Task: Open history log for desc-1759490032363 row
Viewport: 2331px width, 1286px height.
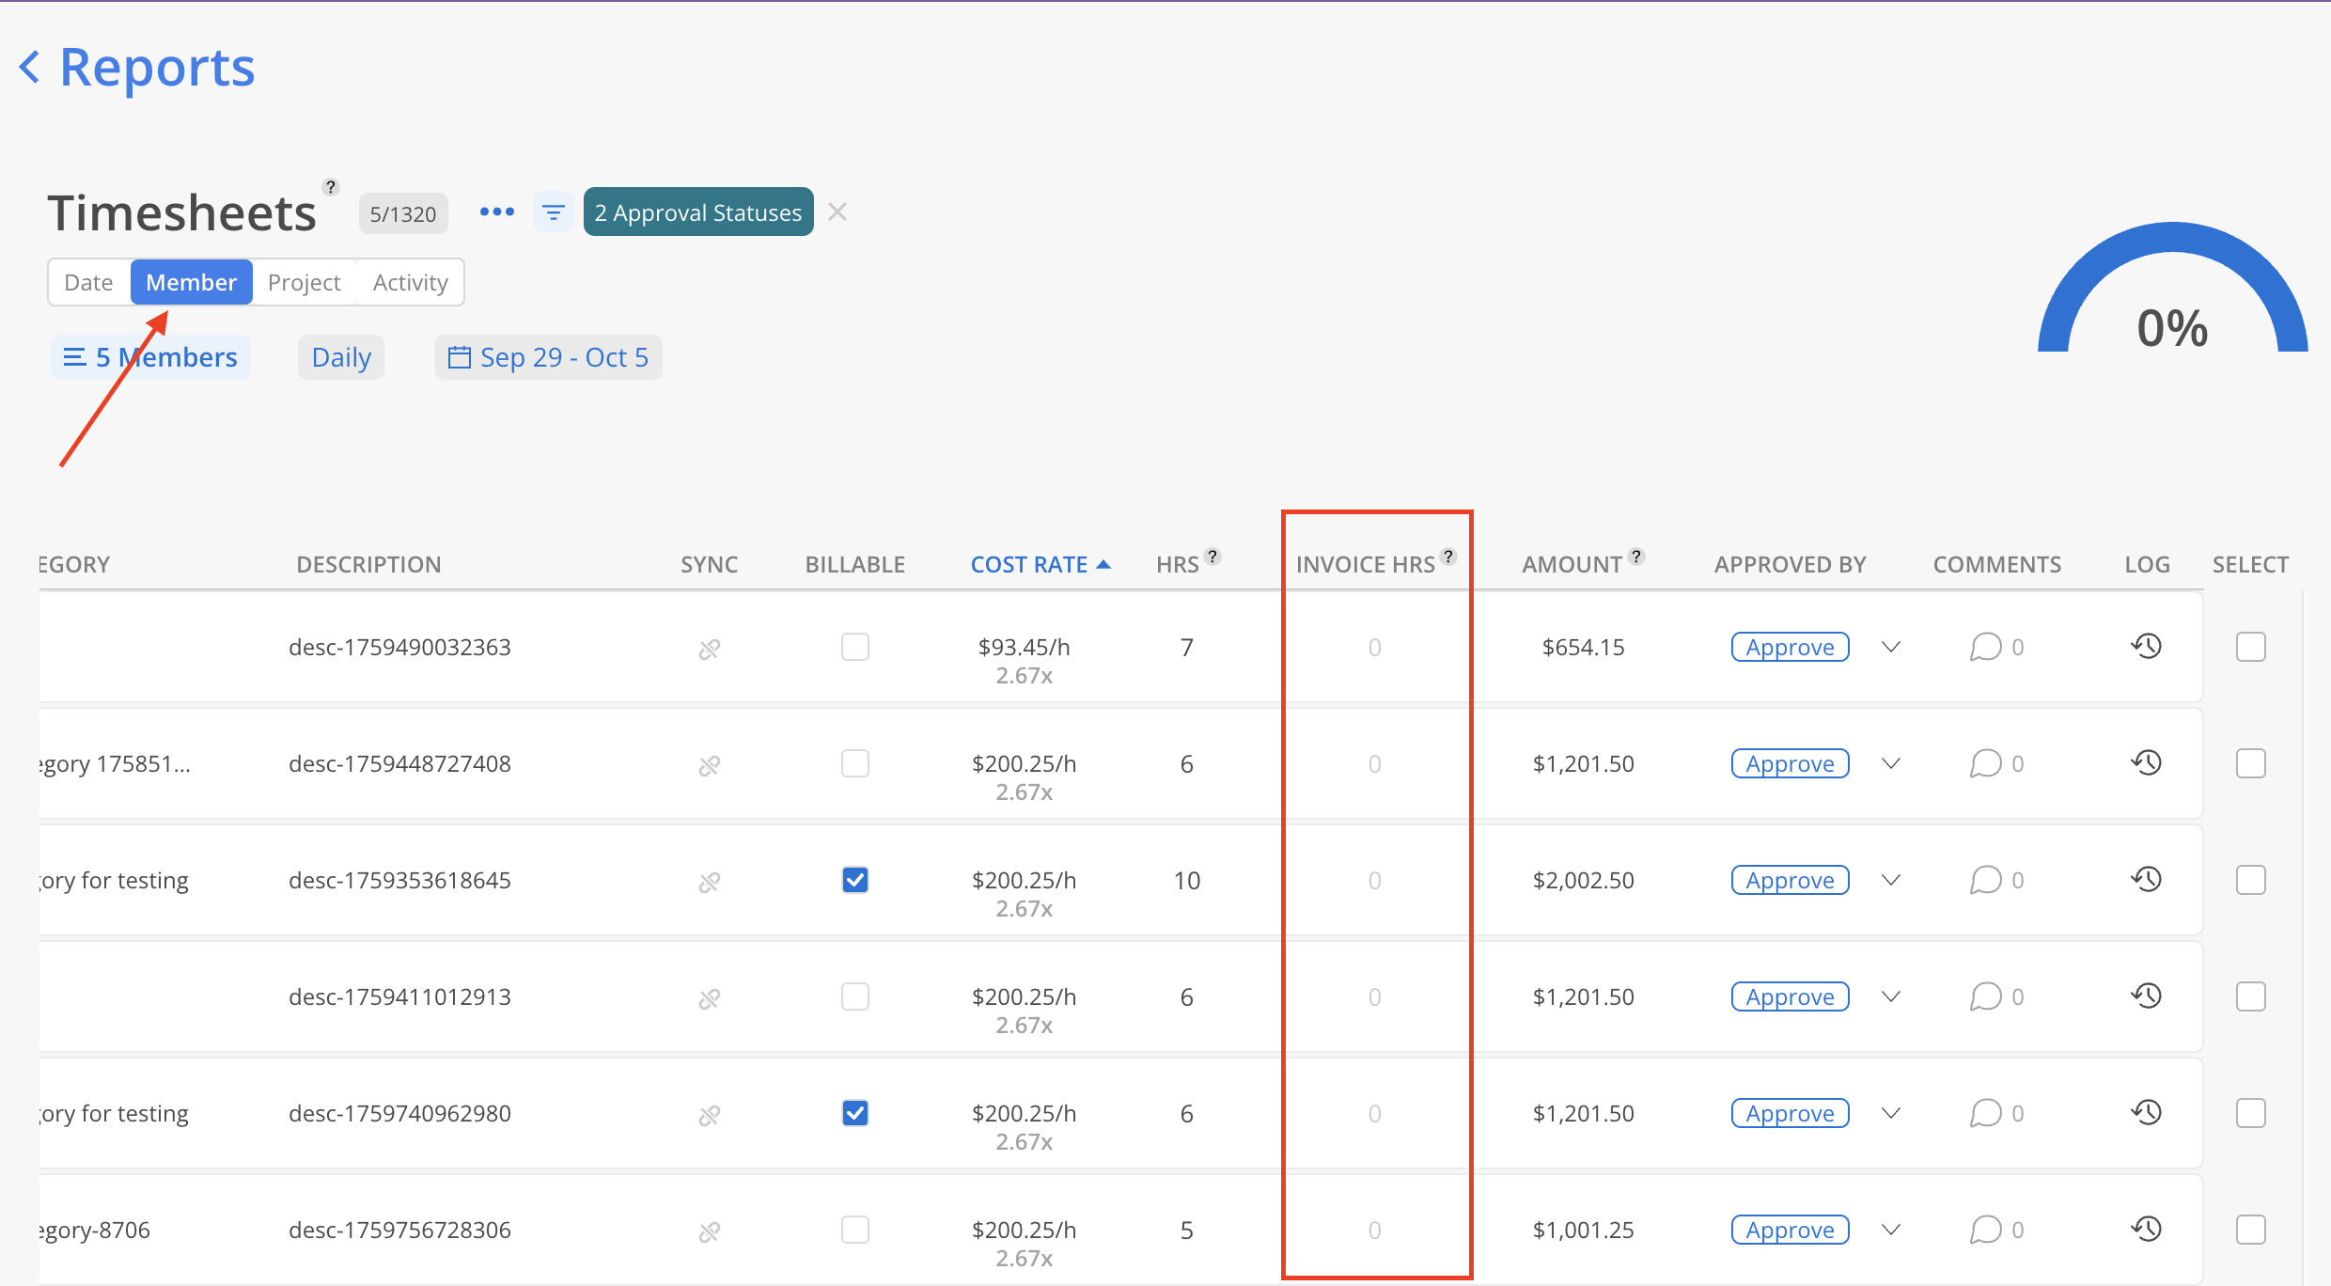Action: pyautogui.click(x=2147, y=647)
